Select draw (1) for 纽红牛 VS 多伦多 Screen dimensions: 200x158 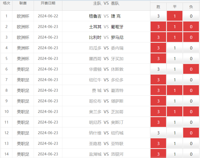pos(175,80)
